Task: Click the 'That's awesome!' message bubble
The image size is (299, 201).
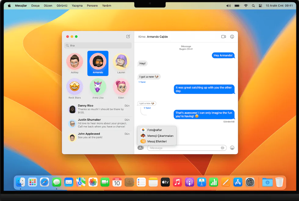Action: click(204, 114)
